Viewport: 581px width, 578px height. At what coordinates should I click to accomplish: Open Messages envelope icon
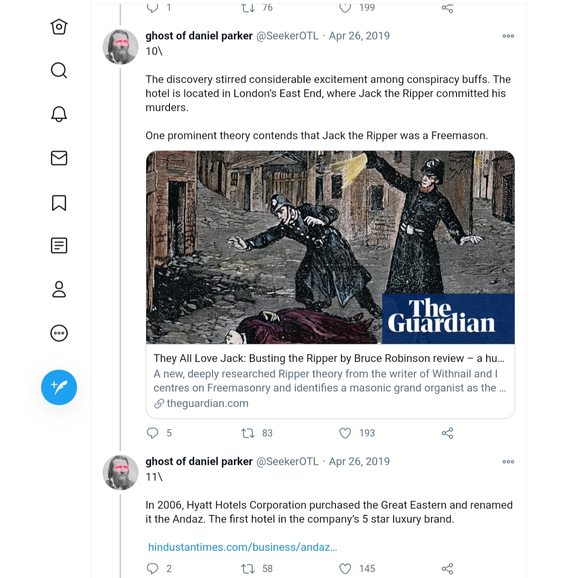tap(59, 158)
